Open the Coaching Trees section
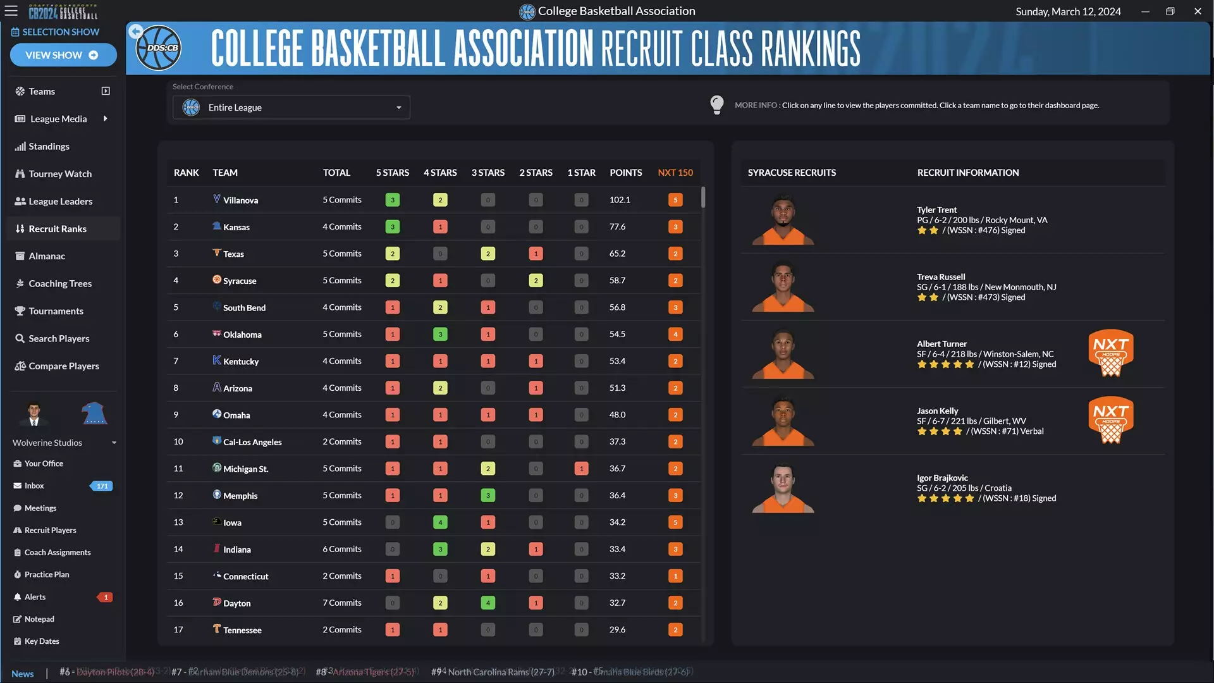Screen dimensions: 1214x683 click(60, 283)
